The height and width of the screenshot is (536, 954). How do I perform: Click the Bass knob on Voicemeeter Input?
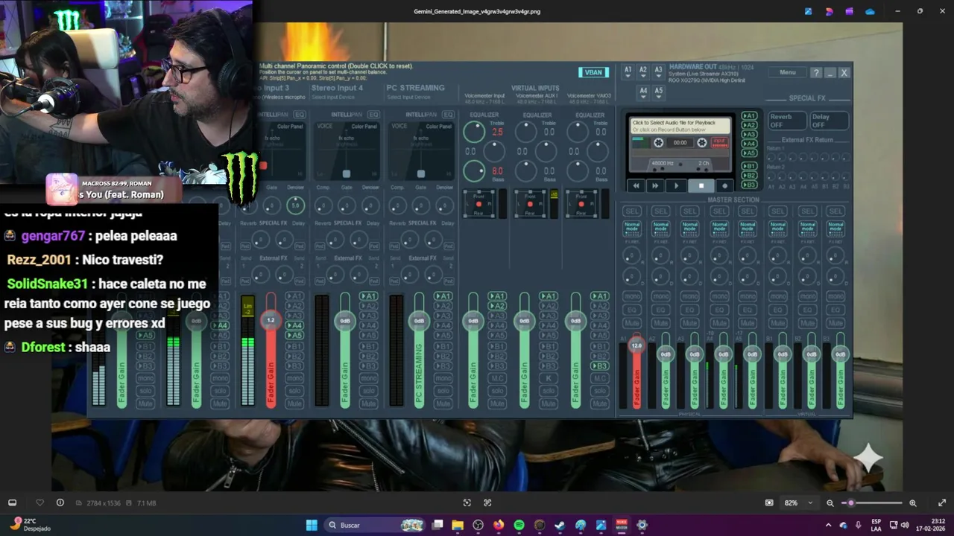(474, 171)
